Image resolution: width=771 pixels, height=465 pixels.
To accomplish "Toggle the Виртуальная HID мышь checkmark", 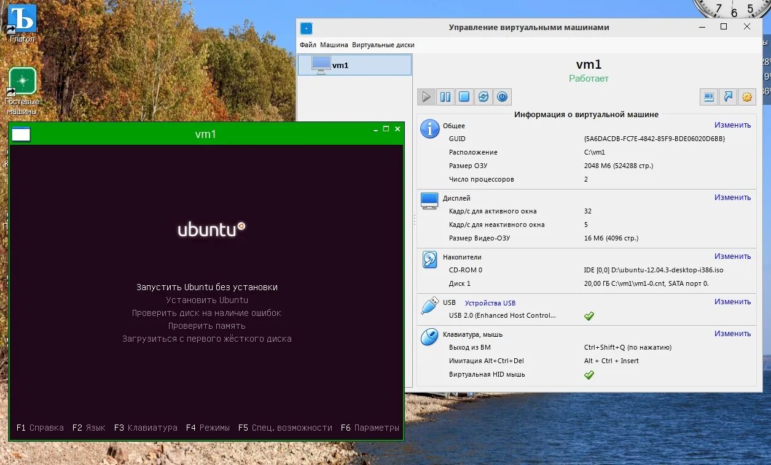I will click(589, 375).
